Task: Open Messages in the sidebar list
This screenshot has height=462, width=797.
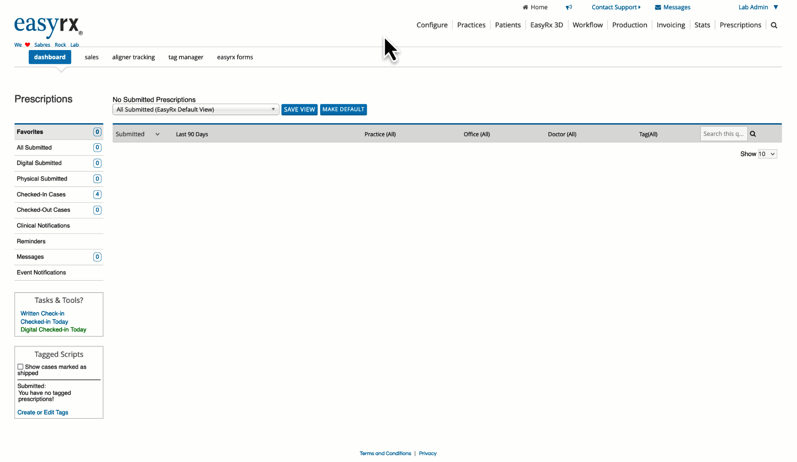Action: pyautogui.click(x=59, y=257)
